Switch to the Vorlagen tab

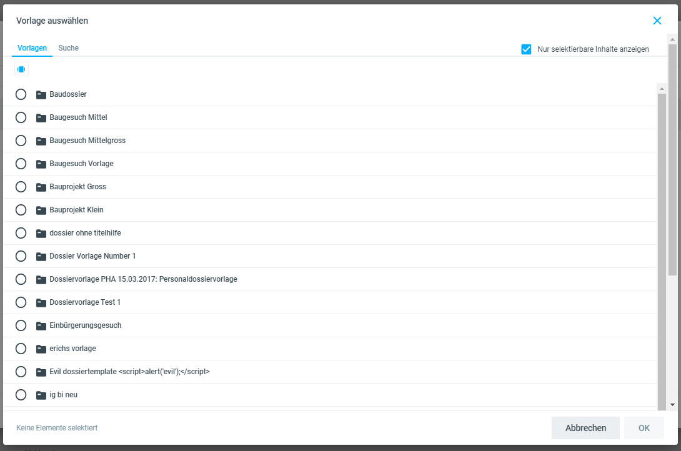click(32, 48)
